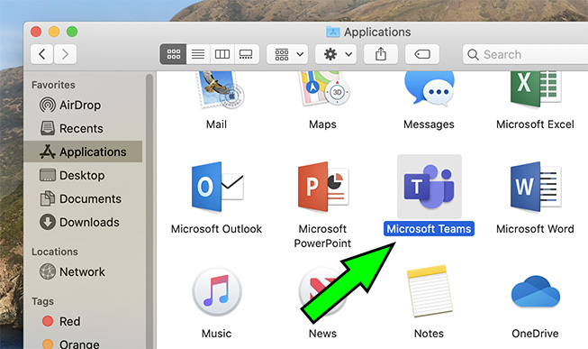Click the Microsoft PowerPoint name label
The width and height of the screenshot is (588, 349).
pyautogui.click(x=322, y=236)
